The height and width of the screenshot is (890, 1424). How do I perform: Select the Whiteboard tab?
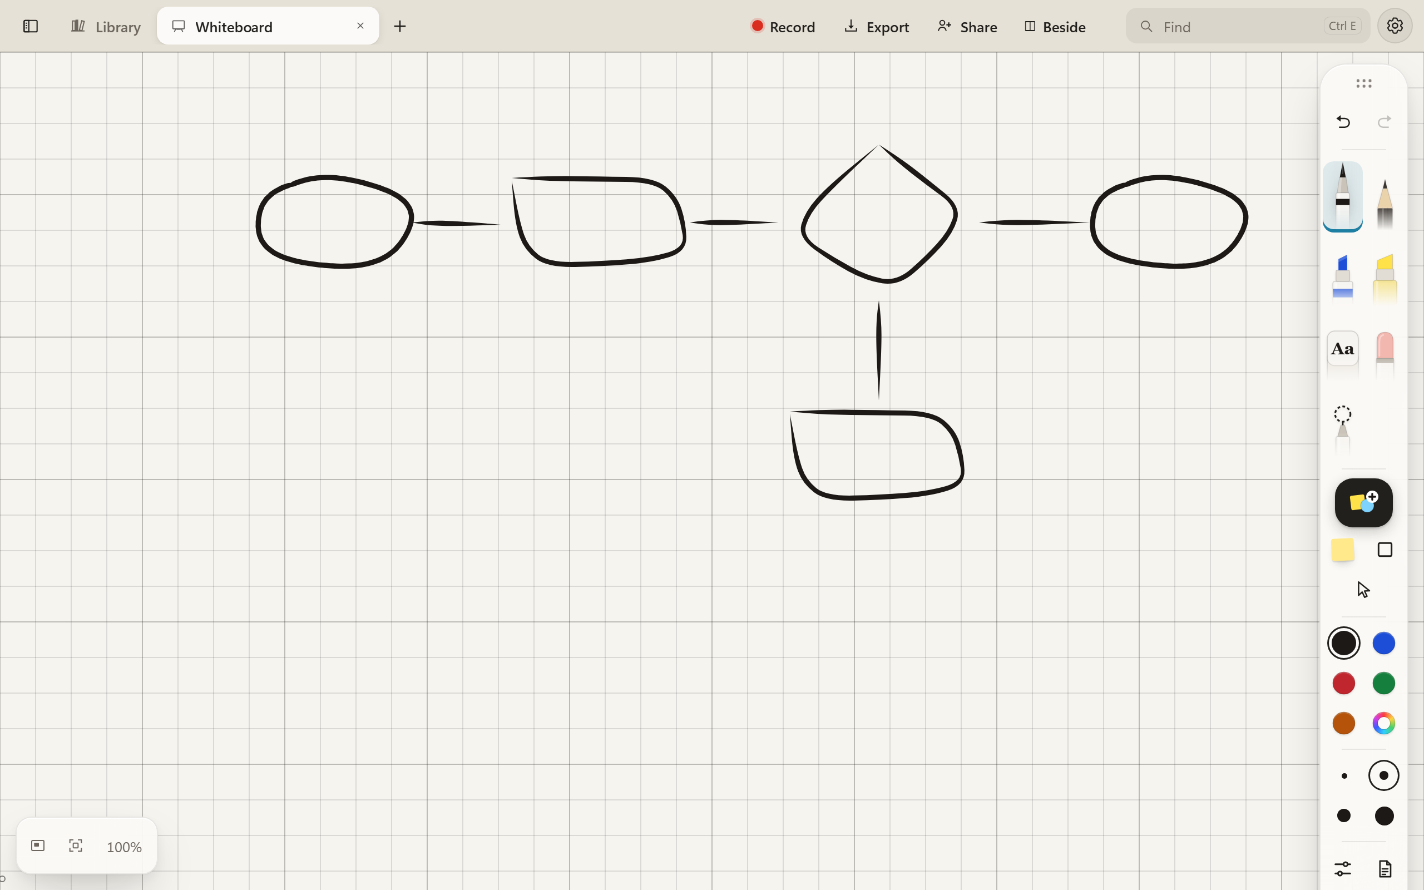[x=268, y=27]
